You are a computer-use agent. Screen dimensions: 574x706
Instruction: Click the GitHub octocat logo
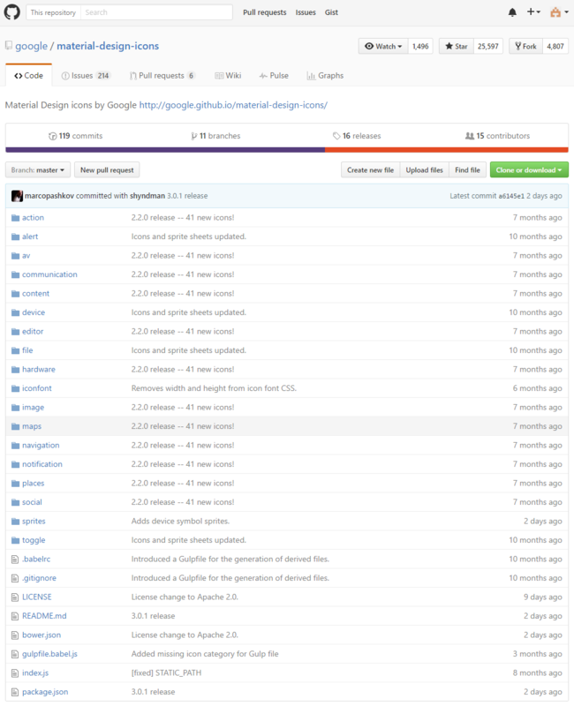coord(12,11)
